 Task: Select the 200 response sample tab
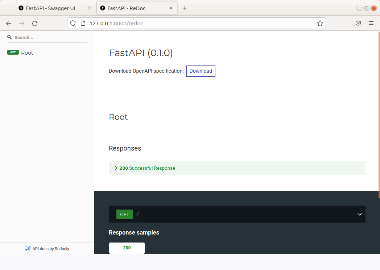click(x=127, y=248)
